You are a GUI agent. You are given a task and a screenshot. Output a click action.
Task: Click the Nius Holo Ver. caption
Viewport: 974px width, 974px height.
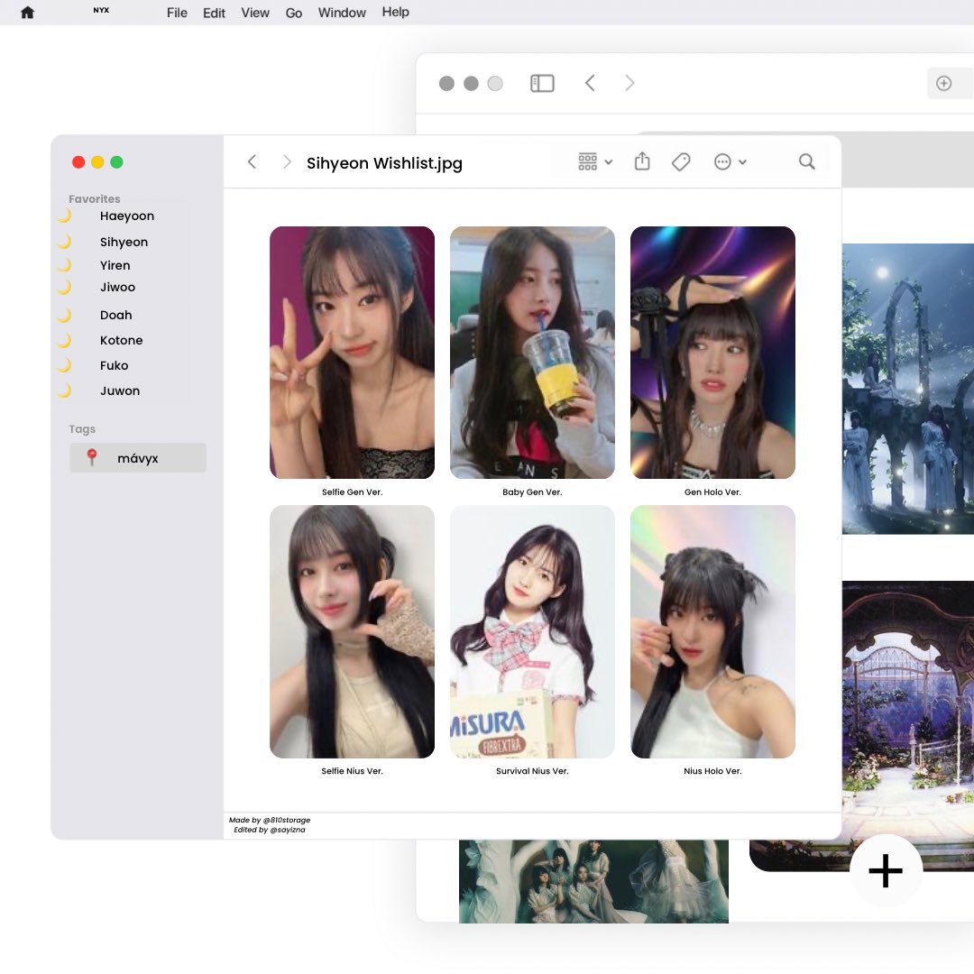[712, 771]
